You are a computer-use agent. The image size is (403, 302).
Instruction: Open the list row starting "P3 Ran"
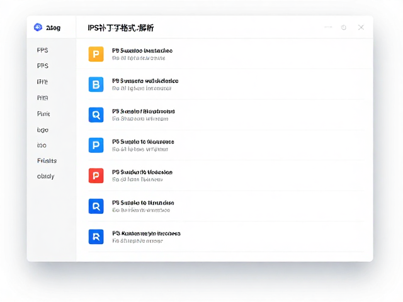tap(226, 237)
